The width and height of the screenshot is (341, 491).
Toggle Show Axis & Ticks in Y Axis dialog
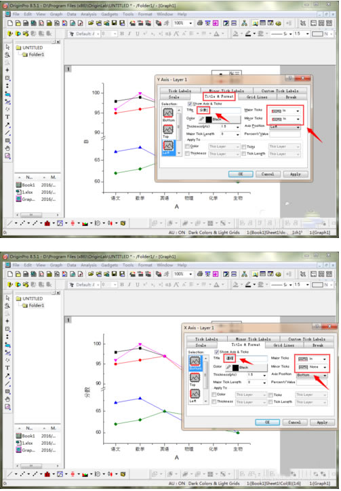coord(189,104)
